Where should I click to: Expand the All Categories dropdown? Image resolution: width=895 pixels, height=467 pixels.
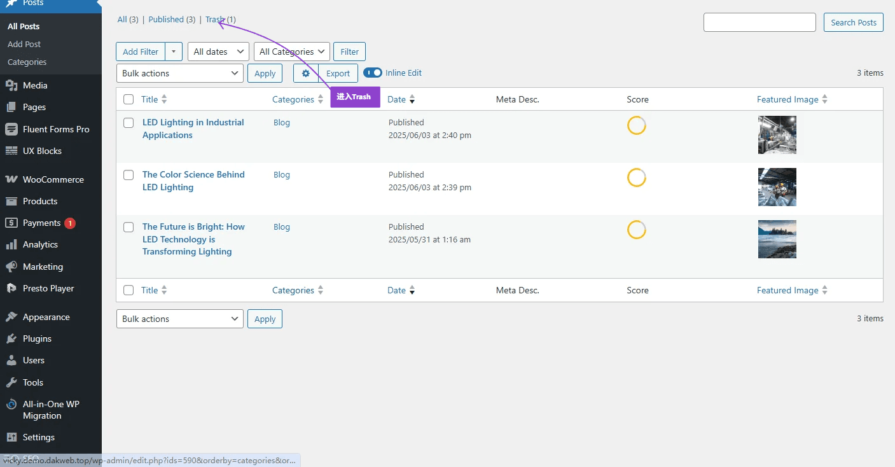click(291, 52)
